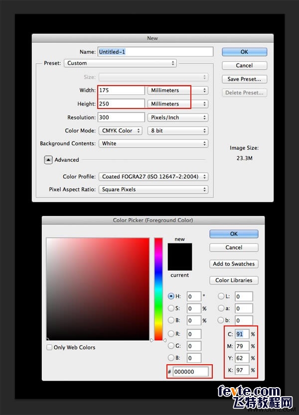Viewport: 299px width, 415px height.
Task: Click the L value field
Action: click(x=244, y=297)
